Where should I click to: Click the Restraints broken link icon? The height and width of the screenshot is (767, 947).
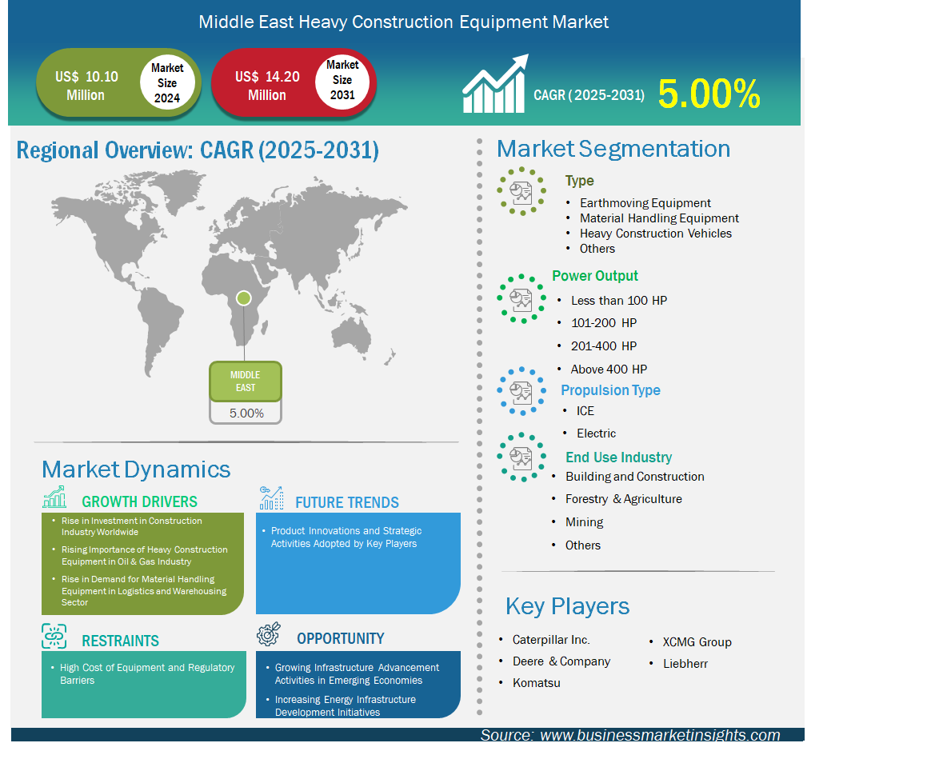point(54,637)
